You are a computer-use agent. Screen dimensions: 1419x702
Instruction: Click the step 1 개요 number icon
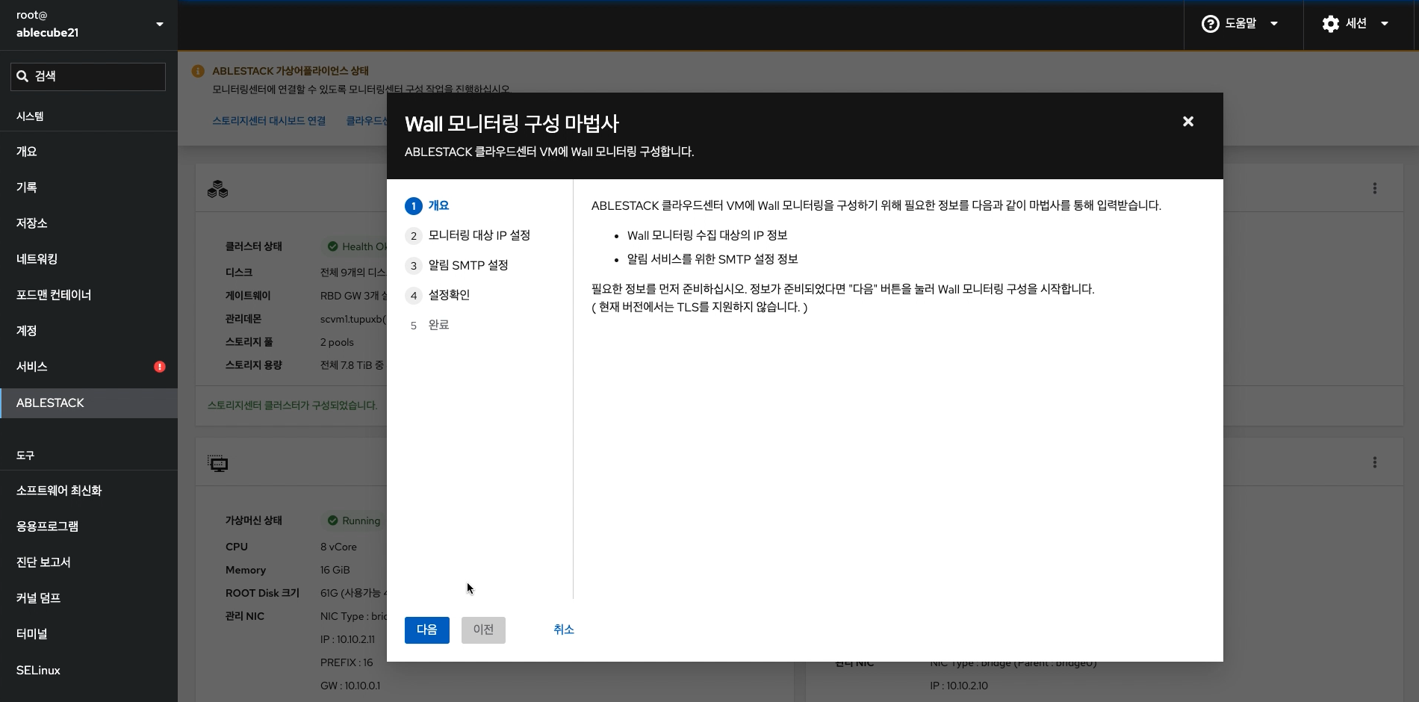click(413, 206)
